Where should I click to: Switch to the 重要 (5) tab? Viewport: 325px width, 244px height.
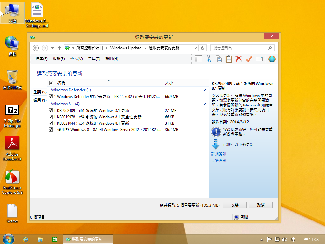click(40, 92)
